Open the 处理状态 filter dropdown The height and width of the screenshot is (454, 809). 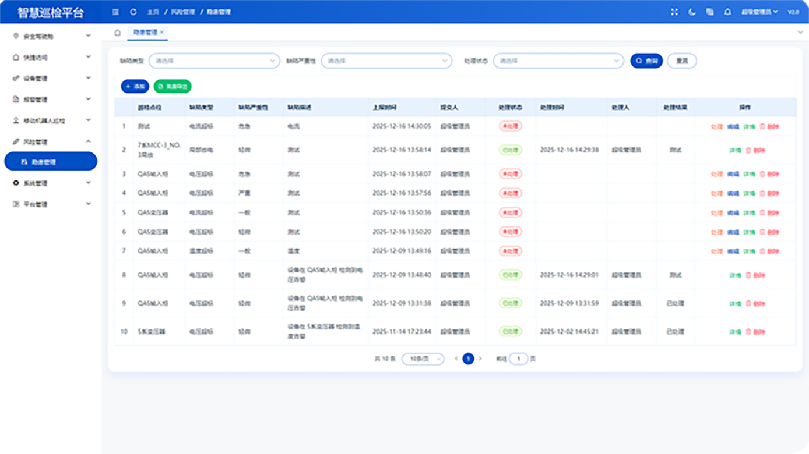558,61
